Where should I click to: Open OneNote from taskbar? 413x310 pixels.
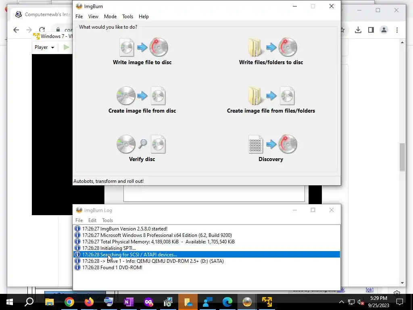(129, 302)
